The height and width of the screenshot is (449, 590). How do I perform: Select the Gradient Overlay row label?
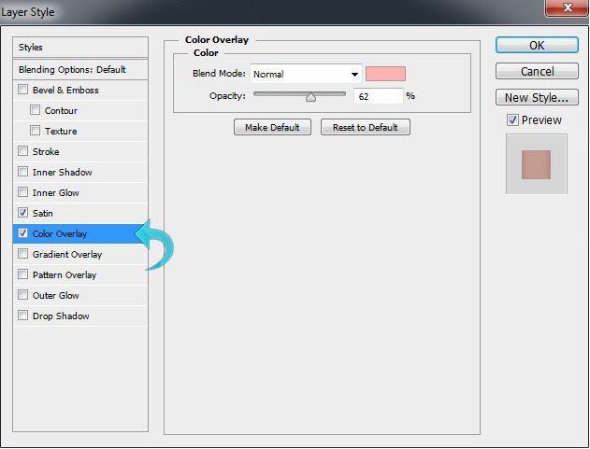(x=67, y=254)
